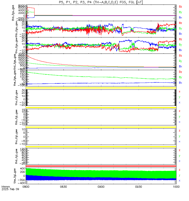Click the 400 tick on the_fgl_gse axis
This screenshot has width=189, height=201.
22,169
